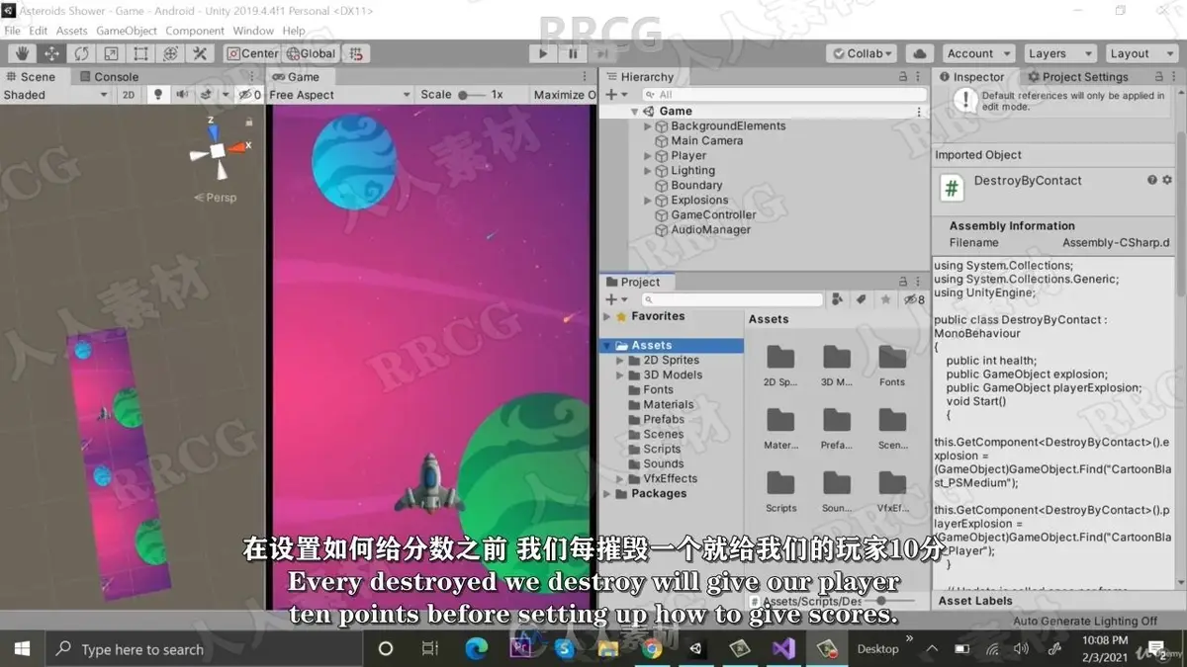Click the favorite star icon in Project toolbar
Viewport: 1187px width, 667px height.
pyautogui.click(x=885, y=299)
